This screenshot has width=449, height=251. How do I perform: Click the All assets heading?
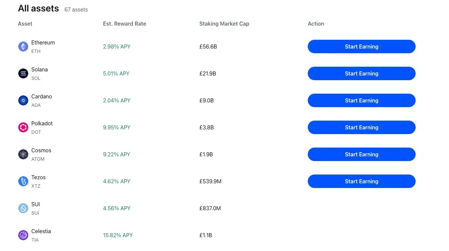38,8
